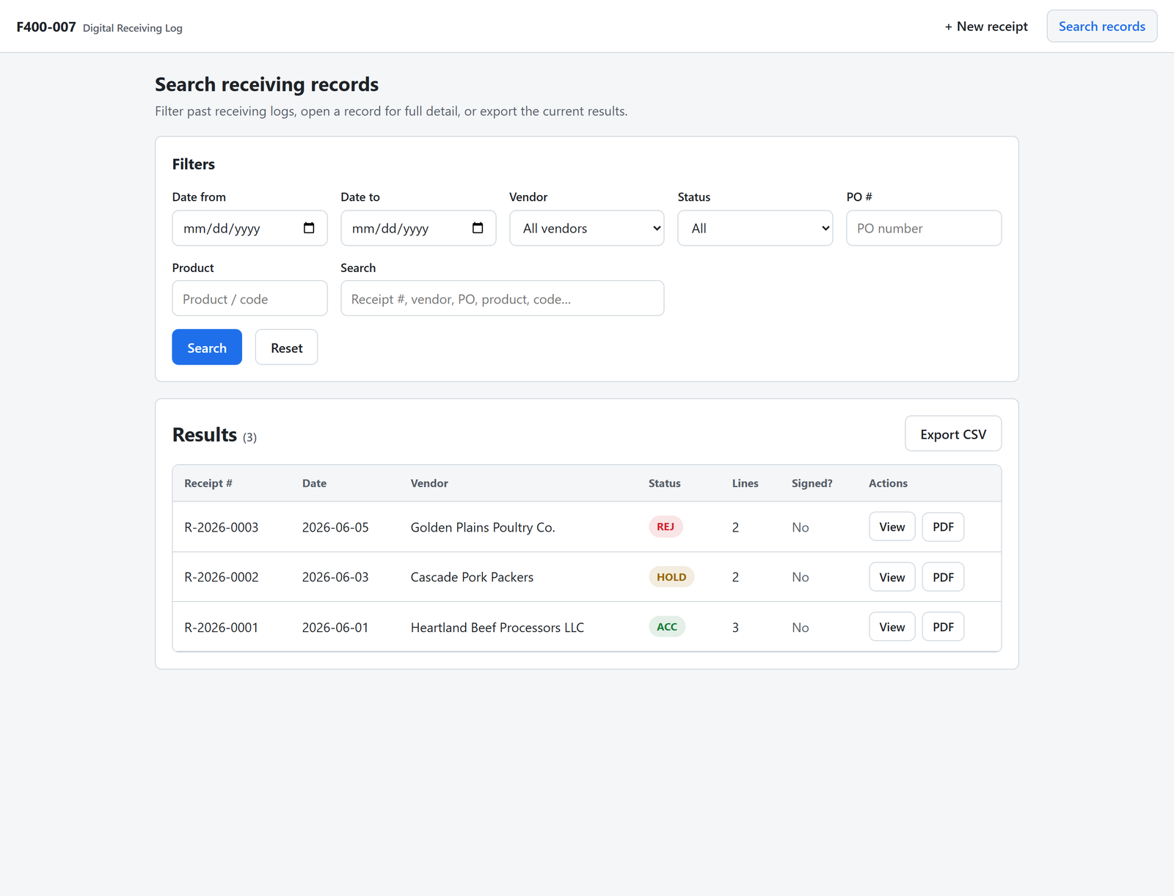View receipt R-2026-0003

892,526
